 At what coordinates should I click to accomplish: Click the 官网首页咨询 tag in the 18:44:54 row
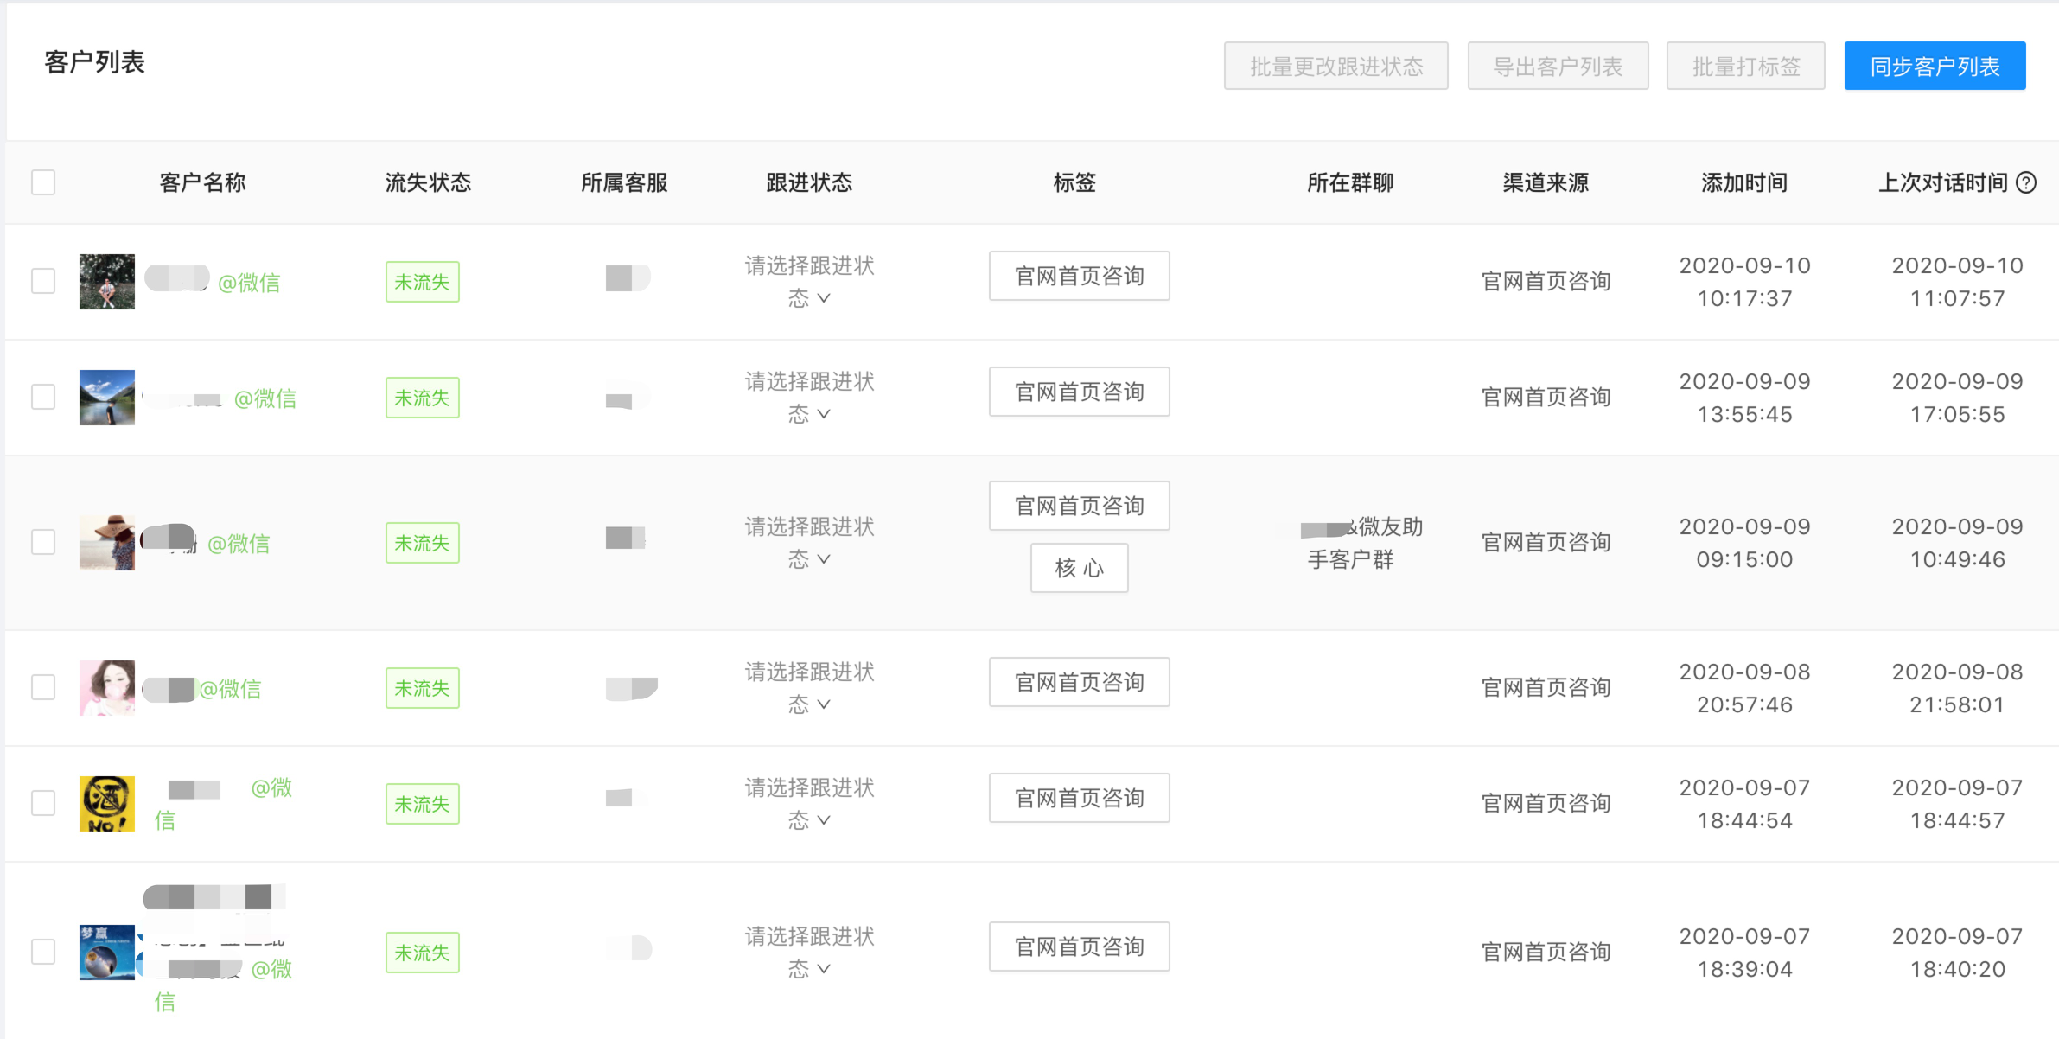click(1079, 798)
